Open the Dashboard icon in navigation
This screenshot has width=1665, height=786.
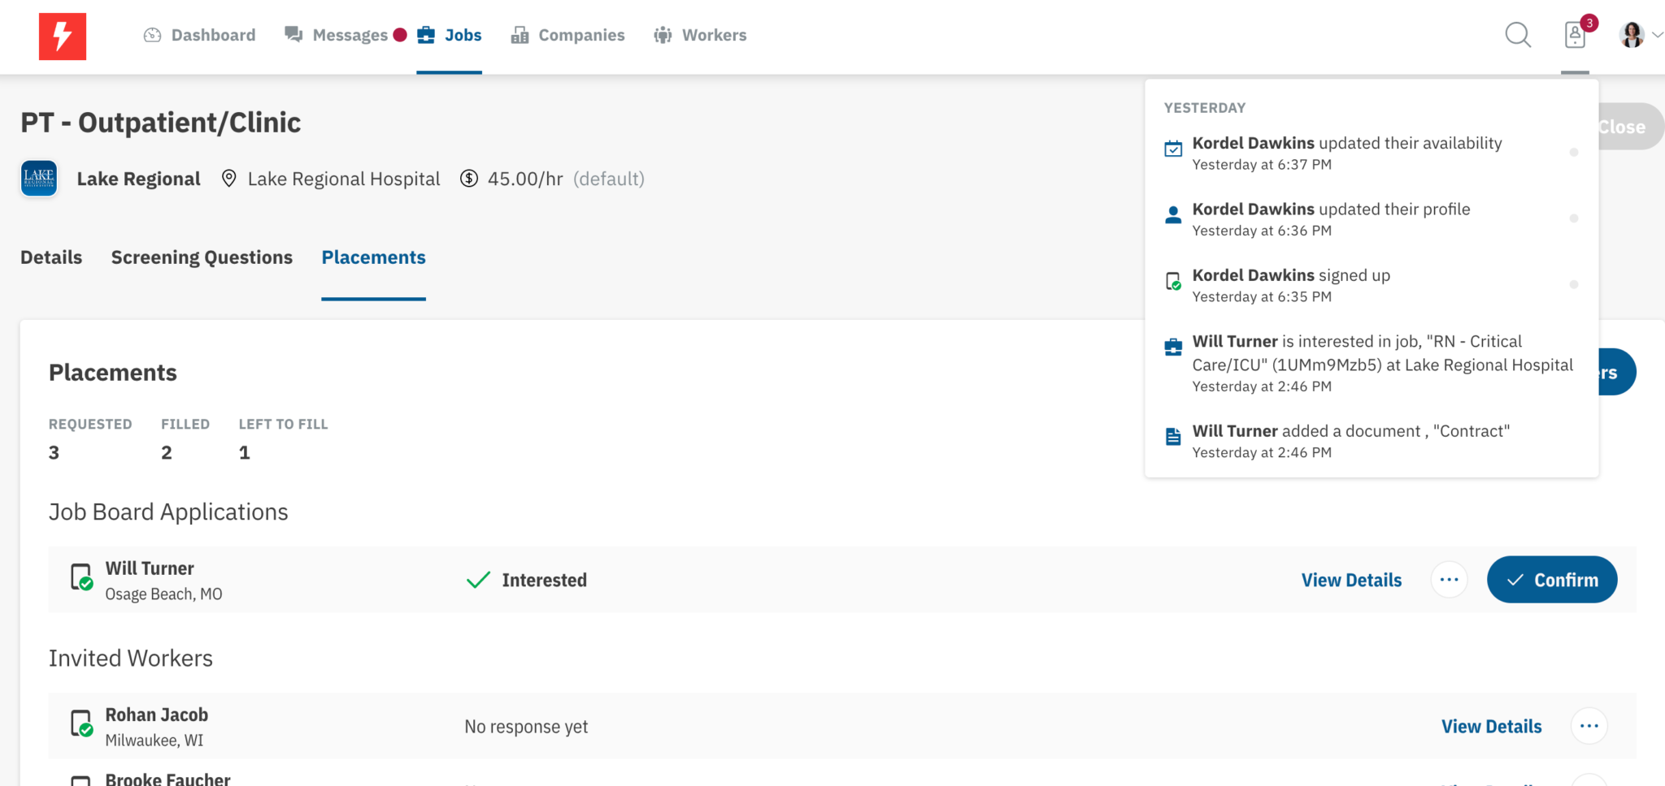click(x=151, y=35)
